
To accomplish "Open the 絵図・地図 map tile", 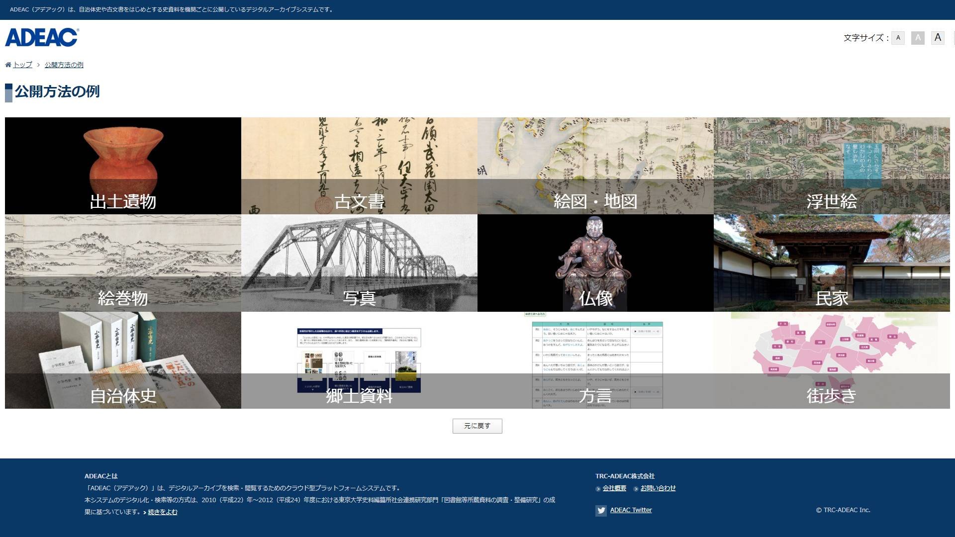I will point(595,166).
